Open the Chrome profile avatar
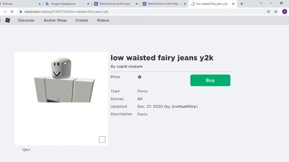The image size is (289, 162). pyautogui.click(x=284, y=12)
